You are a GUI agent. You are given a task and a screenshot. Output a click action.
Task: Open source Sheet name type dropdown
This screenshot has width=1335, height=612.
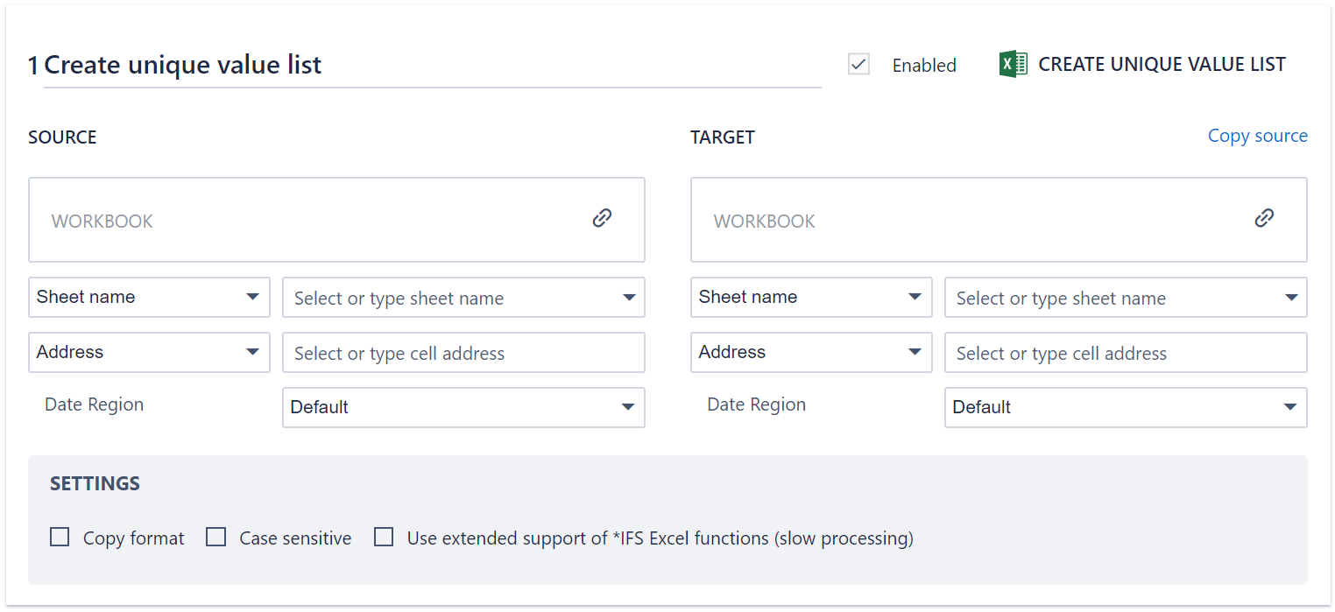pos(149,298)
